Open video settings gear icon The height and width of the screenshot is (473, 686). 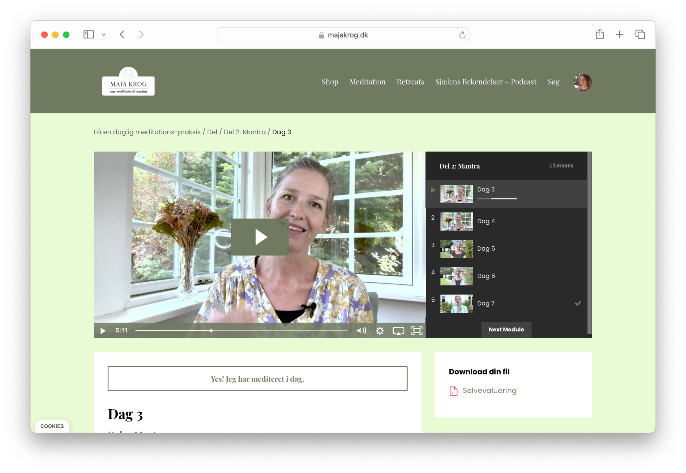click(380, 330)
